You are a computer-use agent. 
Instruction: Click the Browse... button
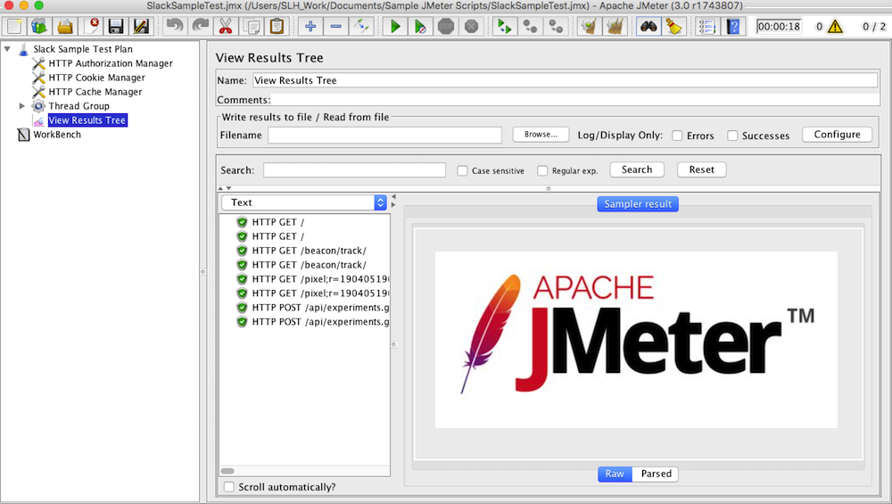coord(541,134)
